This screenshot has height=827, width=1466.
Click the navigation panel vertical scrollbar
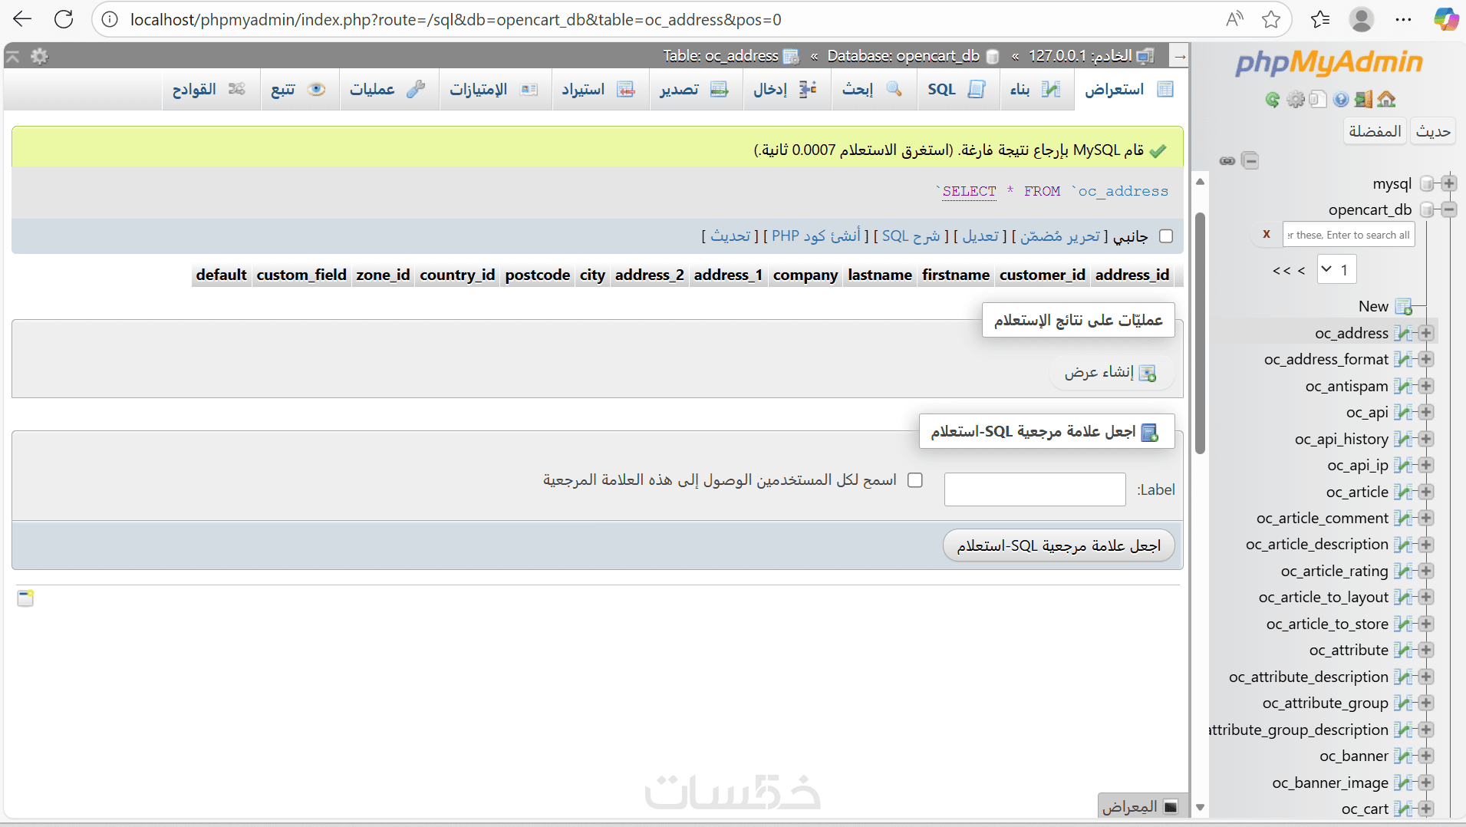1201,334
